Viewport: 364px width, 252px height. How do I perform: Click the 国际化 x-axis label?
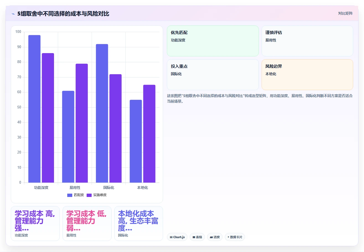coord(109,188)
